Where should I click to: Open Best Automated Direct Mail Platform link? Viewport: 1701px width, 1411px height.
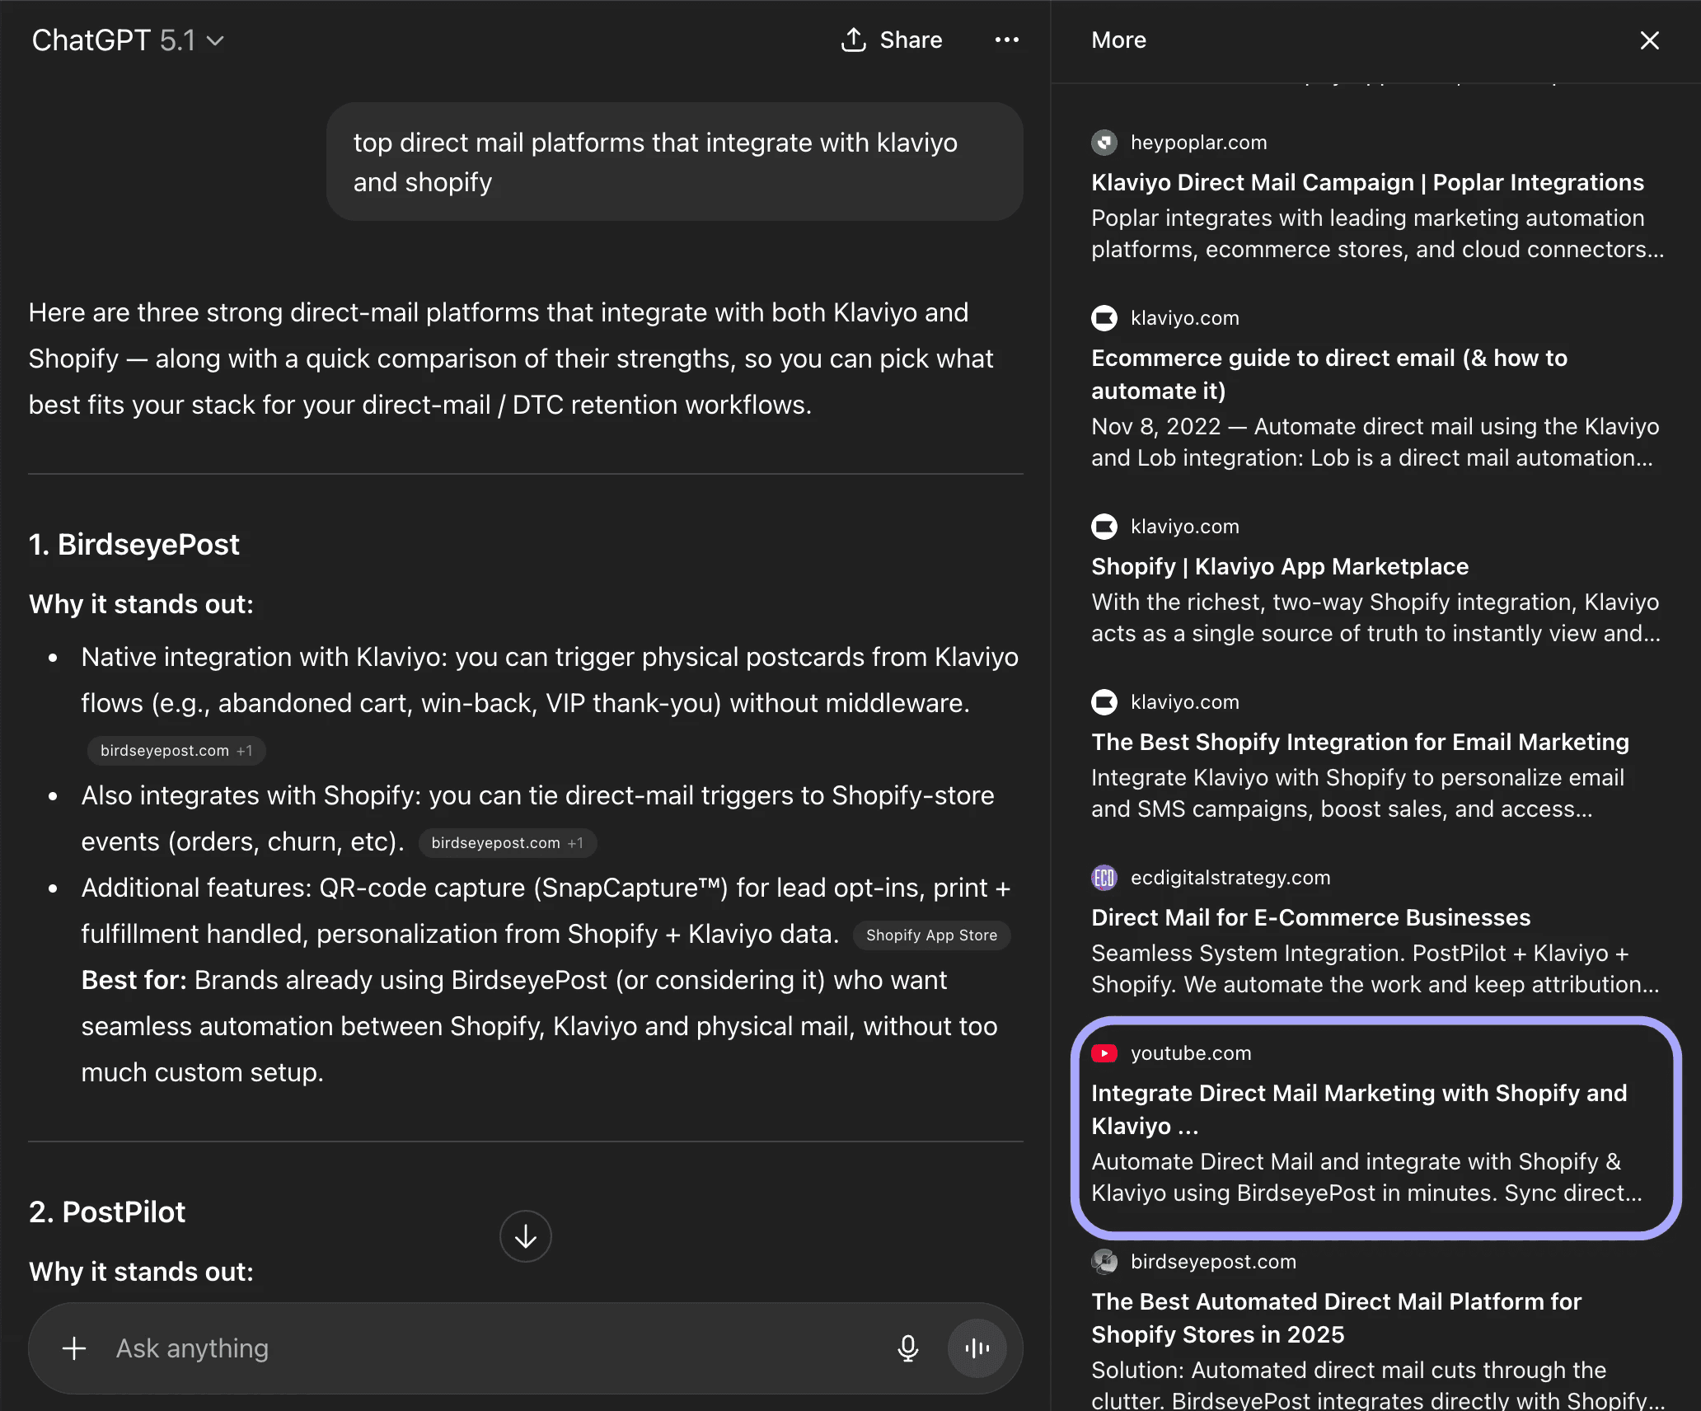point(1336,1318)
